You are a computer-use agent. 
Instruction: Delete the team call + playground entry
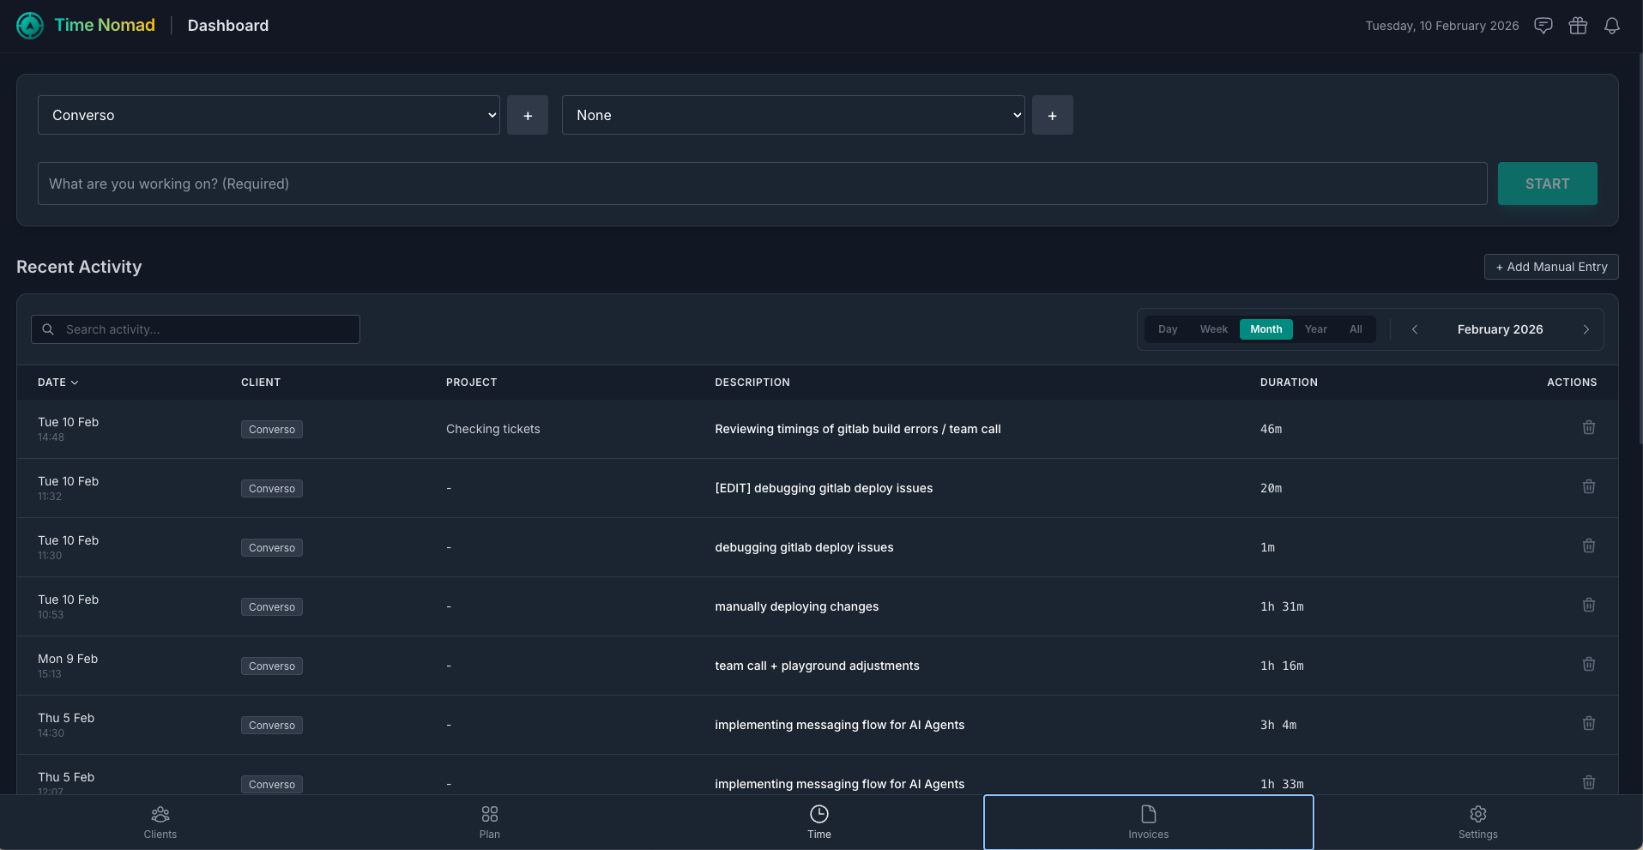tap(1589, 664)
